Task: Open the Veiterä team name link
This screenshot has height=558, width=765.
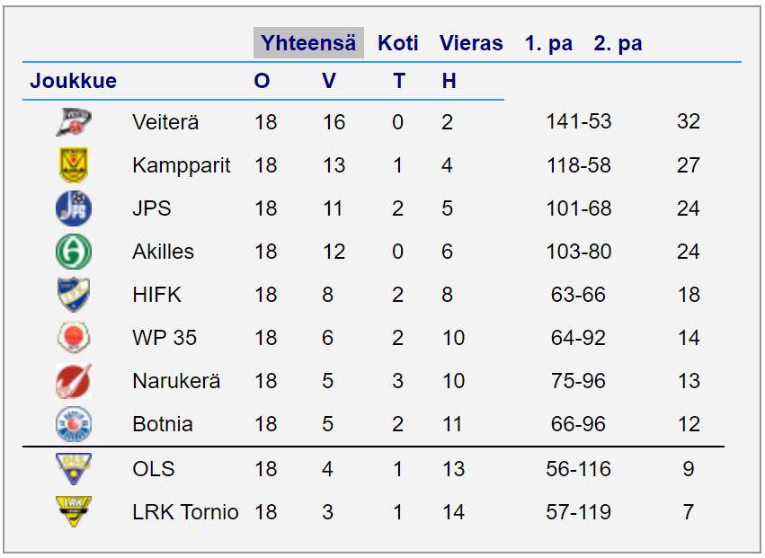Action: [165, 122]
